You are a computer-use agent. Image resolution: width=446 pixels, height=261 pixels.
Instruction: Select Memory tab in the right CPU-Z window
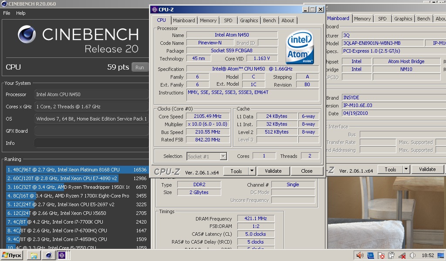point(362,19)
